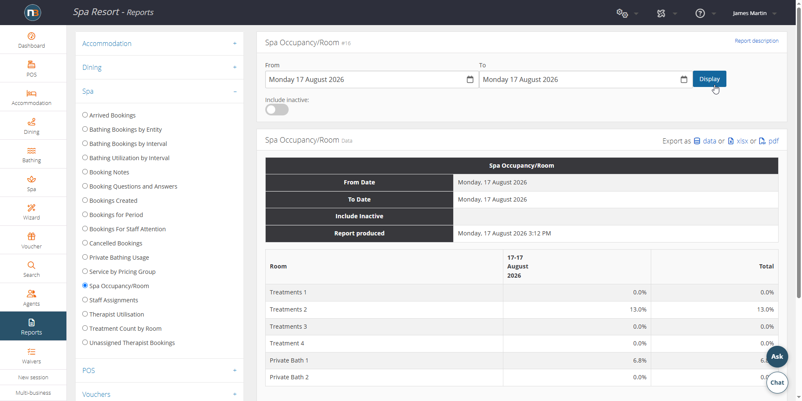This screenshot has height=401, width=802.
Task: Click the Display button
Action: 709,79
